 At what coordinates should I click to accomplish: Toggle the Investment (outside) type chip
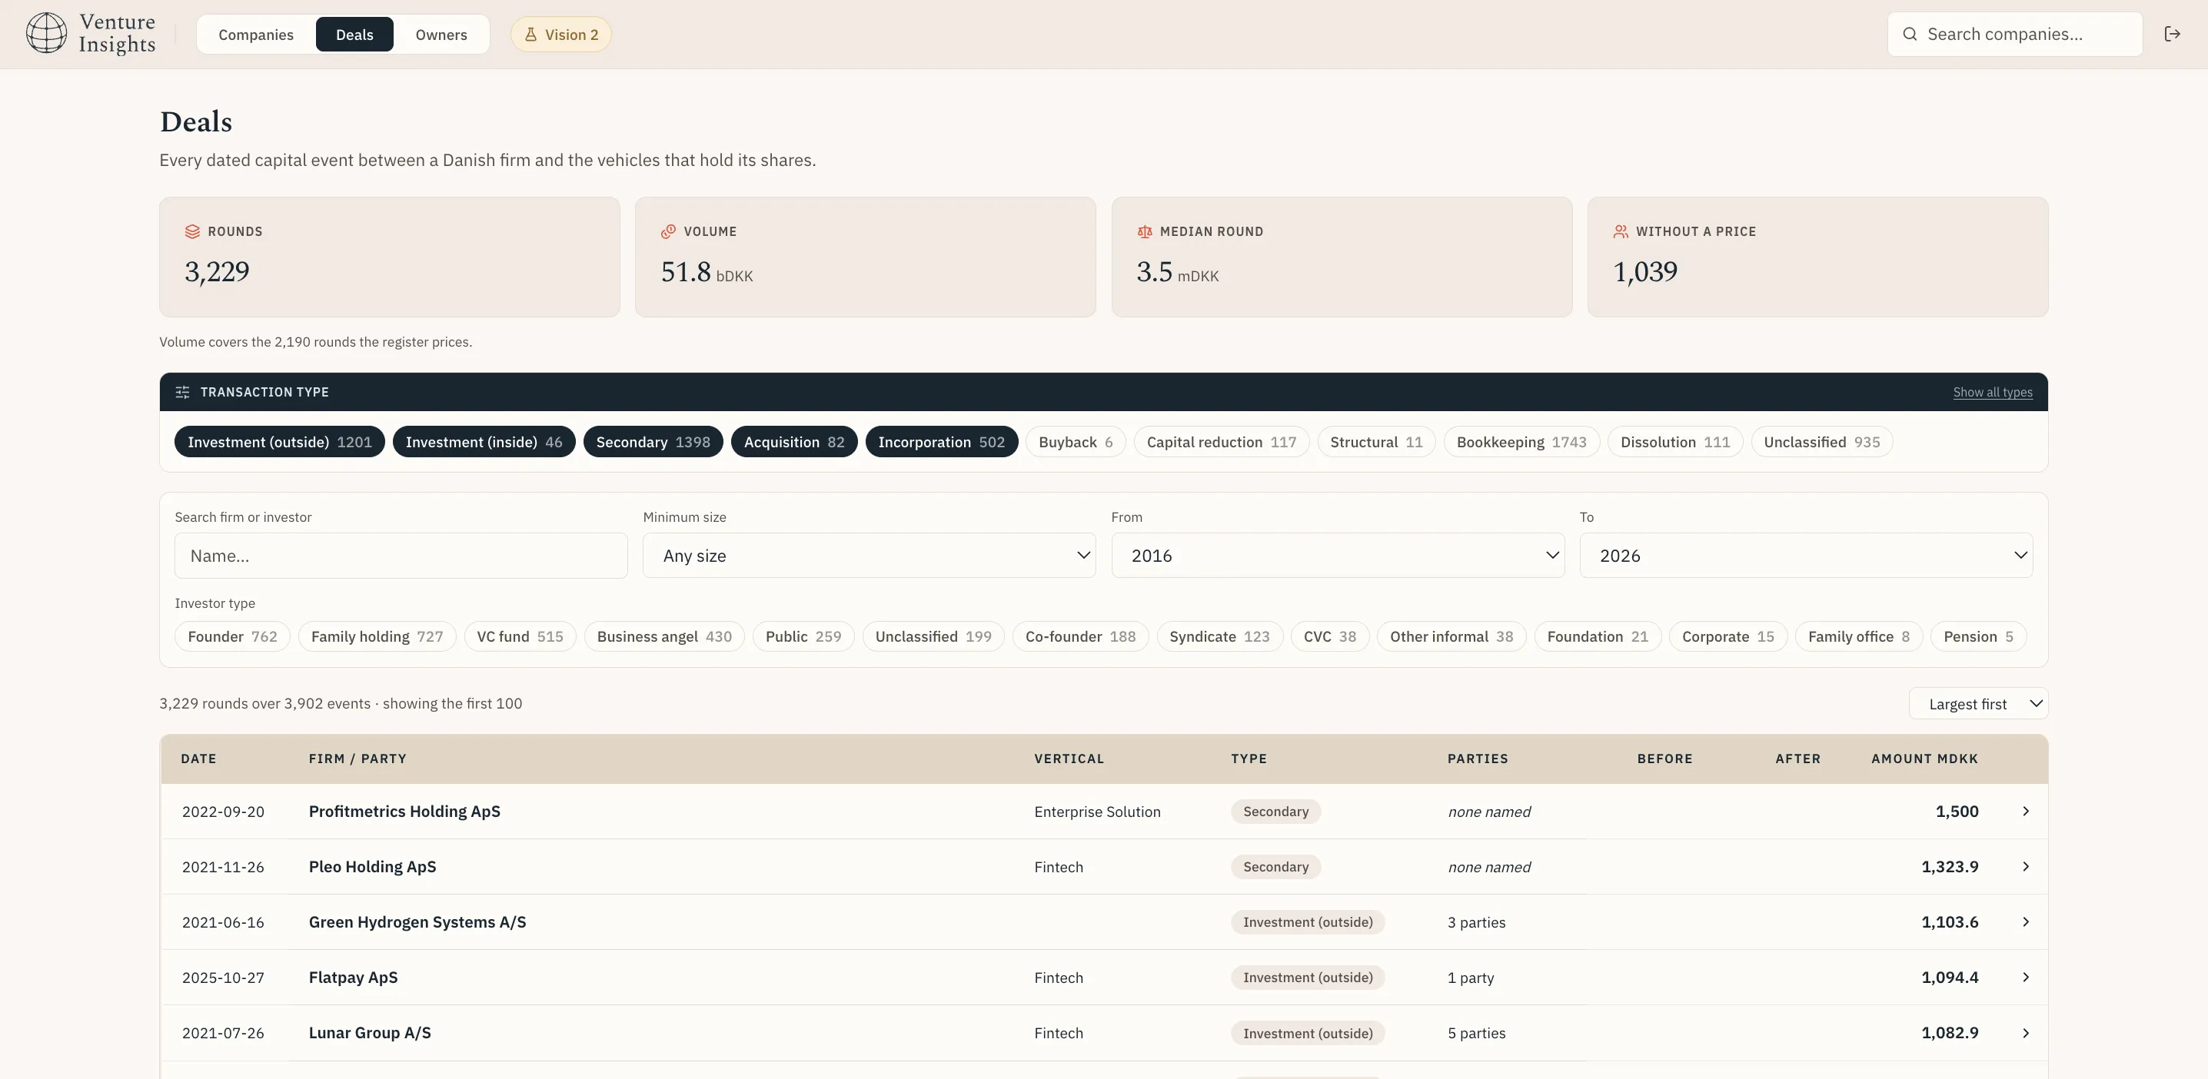tap(279, 441)
